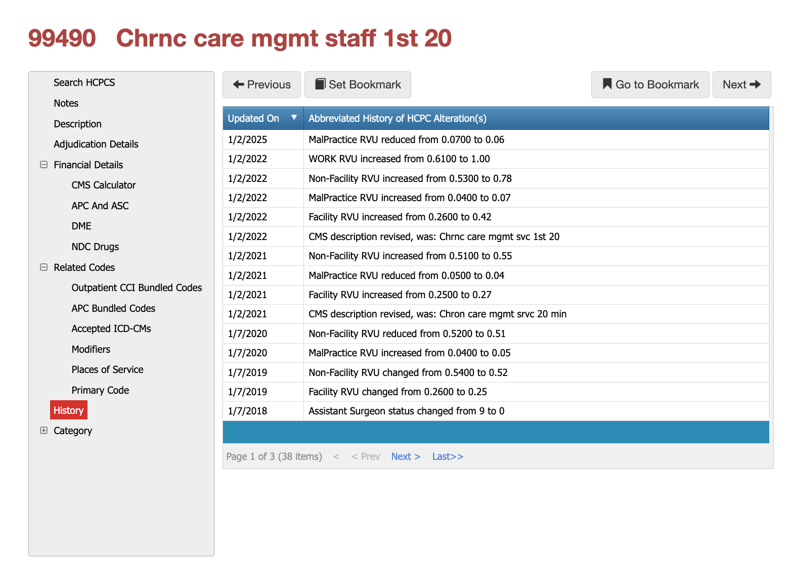Open the Adjudication Details section
Image resolution: width=789 pixels, height=566 pixels.
[96, 144]
